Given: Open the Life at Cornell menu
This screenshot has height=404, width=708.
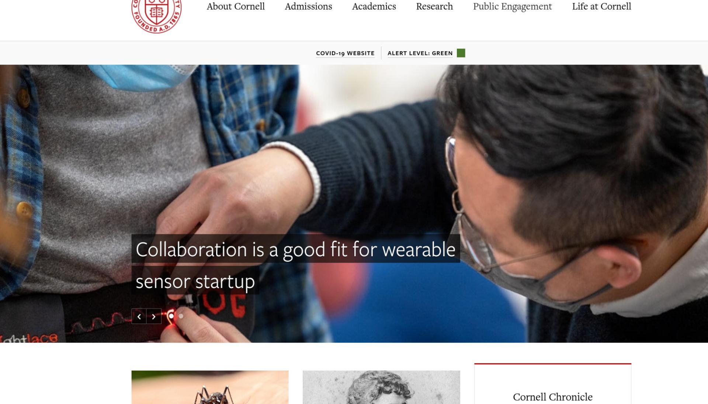Looking at the screenshot, I should coord(601,6).
